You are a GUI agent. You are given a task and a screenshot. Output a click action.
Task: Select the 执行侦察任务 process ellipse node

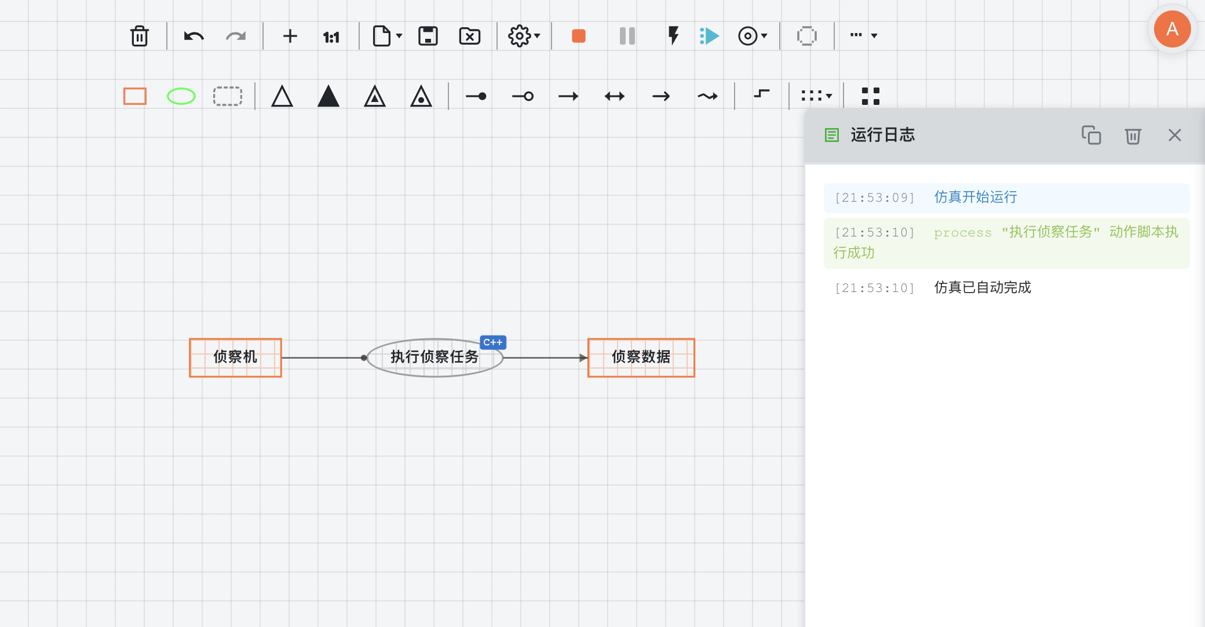click(x=434, y=358)
